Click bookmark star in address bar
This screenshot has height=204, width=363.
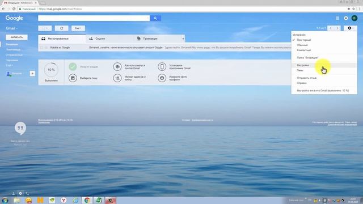(x=353, y=9)
